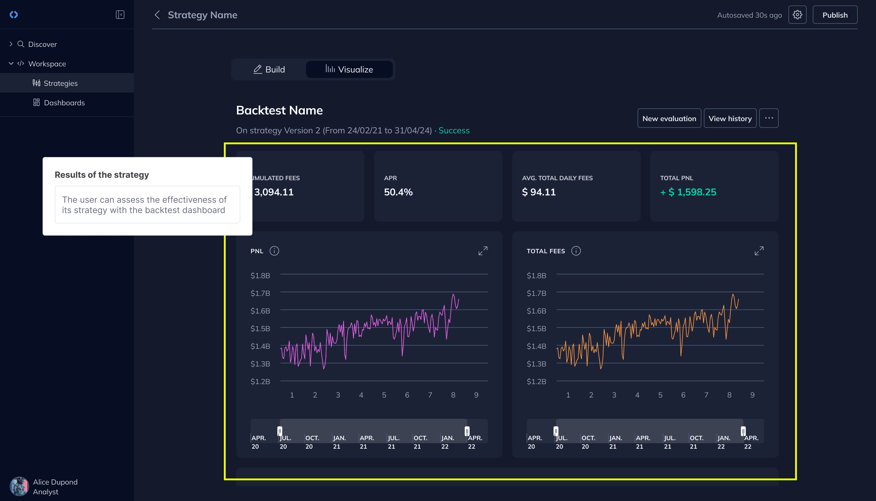This screenshot has width=876, height=501.
Task: Collapse the Workspace section chevron
Action: (x=11, y=64)
